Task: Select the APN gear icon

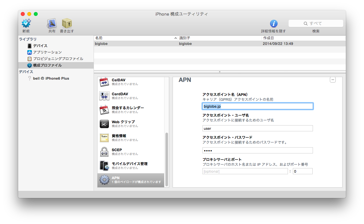Action: click(104, 180)
